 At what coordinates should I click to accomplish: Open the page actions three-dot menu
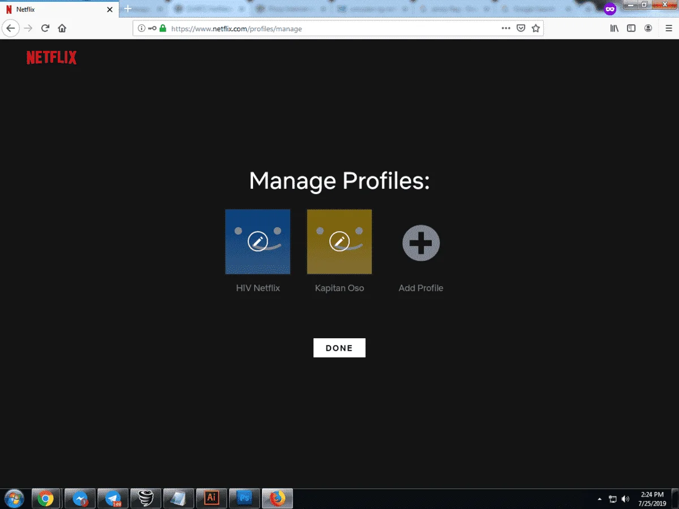(506, 28)
